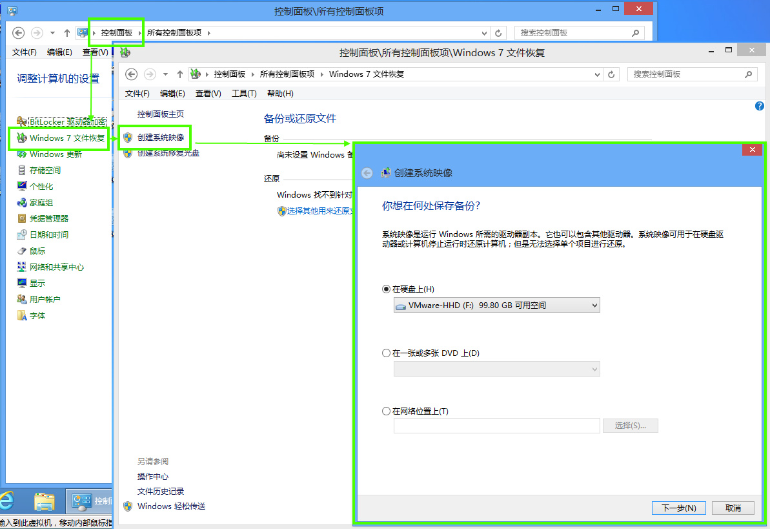Click search magnifier in Windows 7 文件恢复 window

pos(748,74)
